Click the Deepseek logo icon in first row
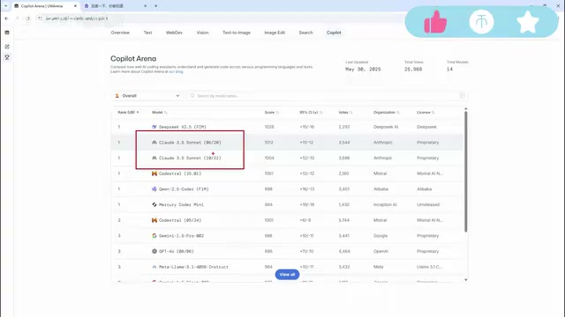Viewport: 565px width, 317px height. (x=154, y=127)
